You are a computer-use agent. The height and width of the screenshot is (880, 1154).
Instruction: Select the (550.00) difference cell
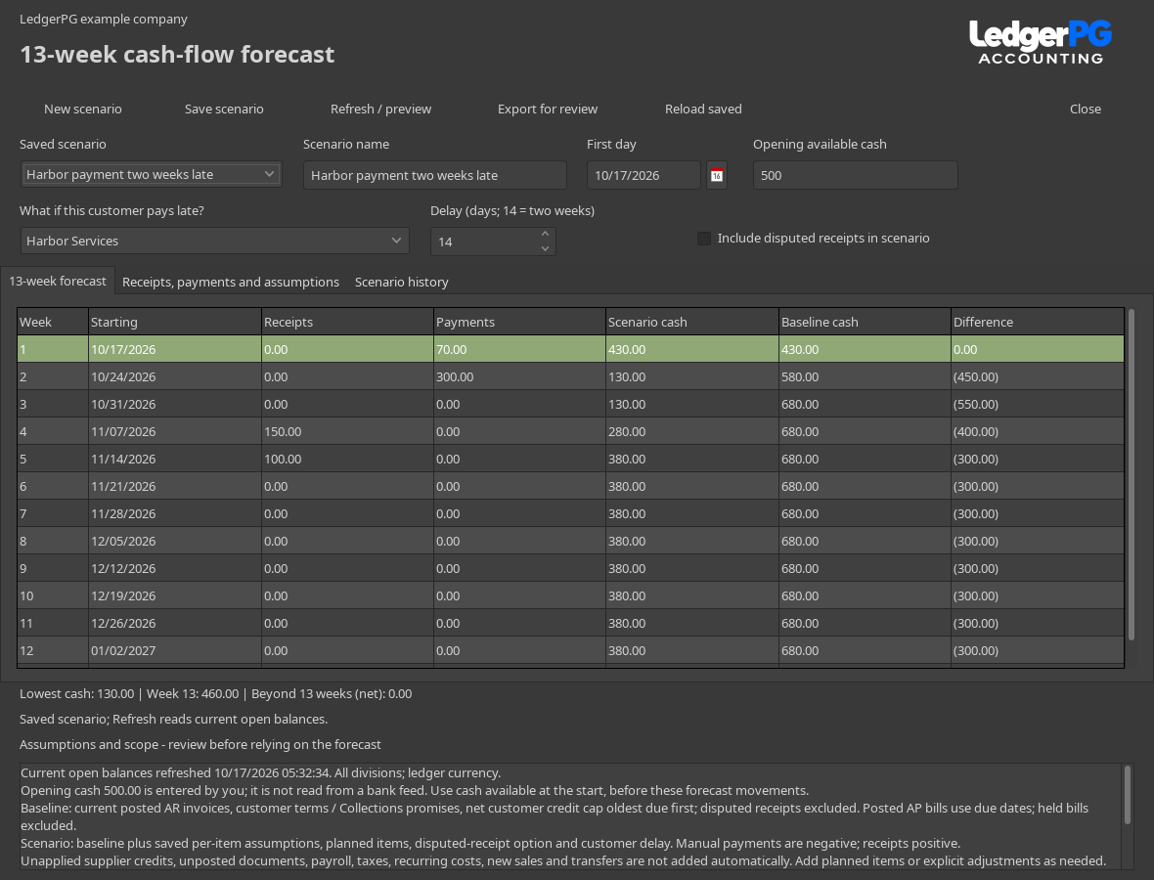[1038, 404]
